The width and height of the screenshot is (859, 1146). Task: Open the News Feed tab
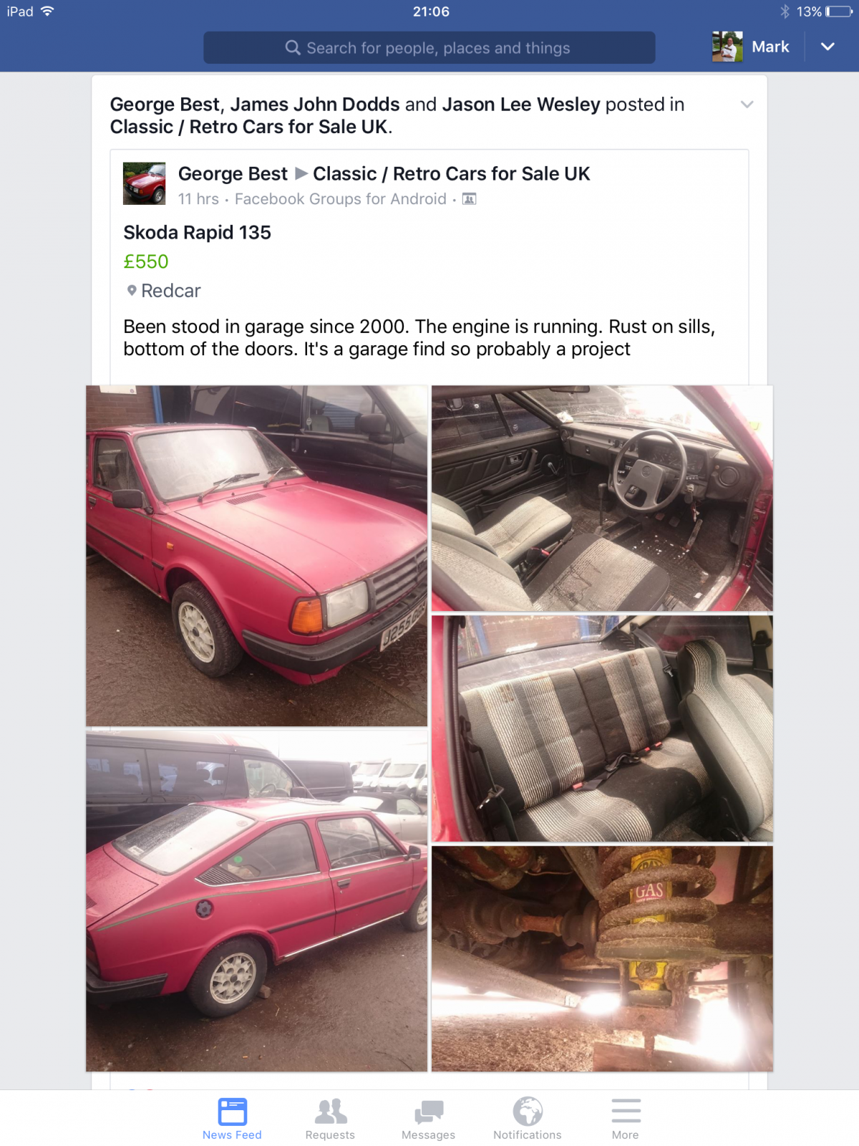click(232, 1118)
